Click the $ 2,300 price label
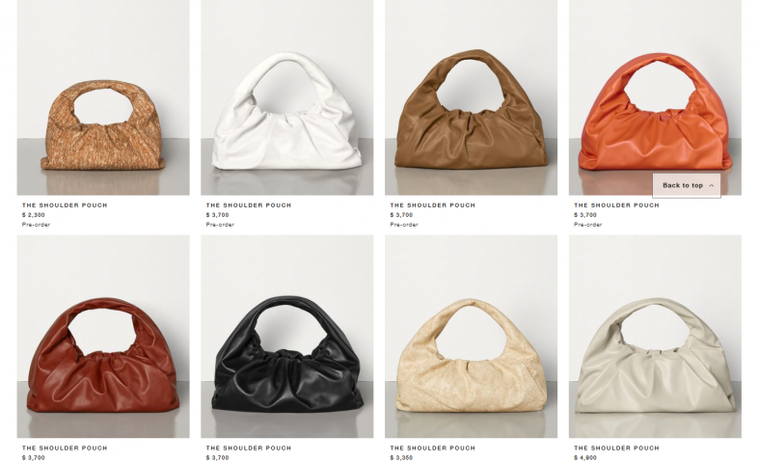759x463 pixels. click(x=34, y=215)
